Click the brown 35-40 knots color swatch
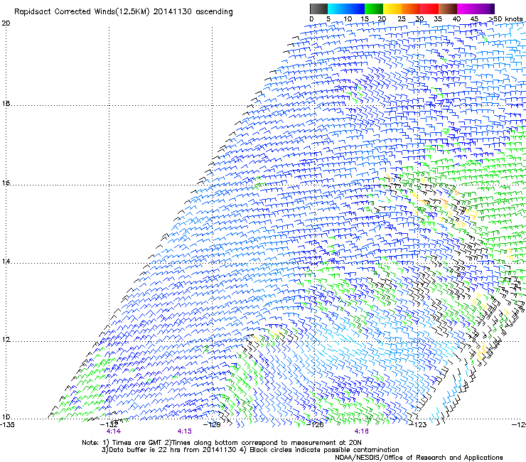The height and width of the screenshot is (462, 526). click(448, 9)
